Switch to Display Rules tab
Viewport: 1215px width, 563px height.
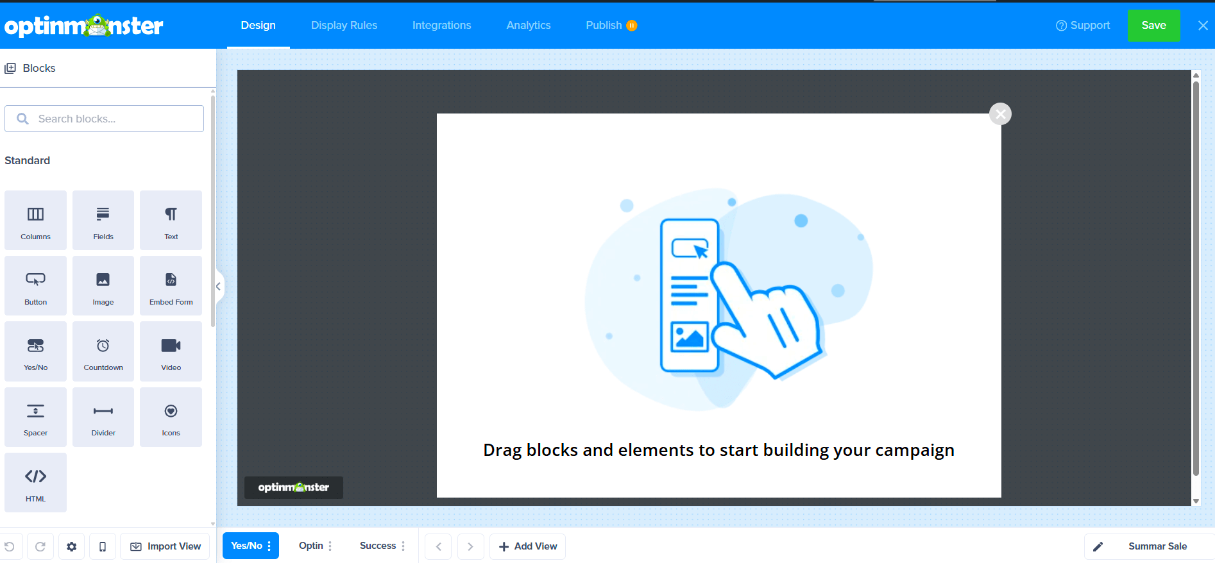tap(344, 26)
